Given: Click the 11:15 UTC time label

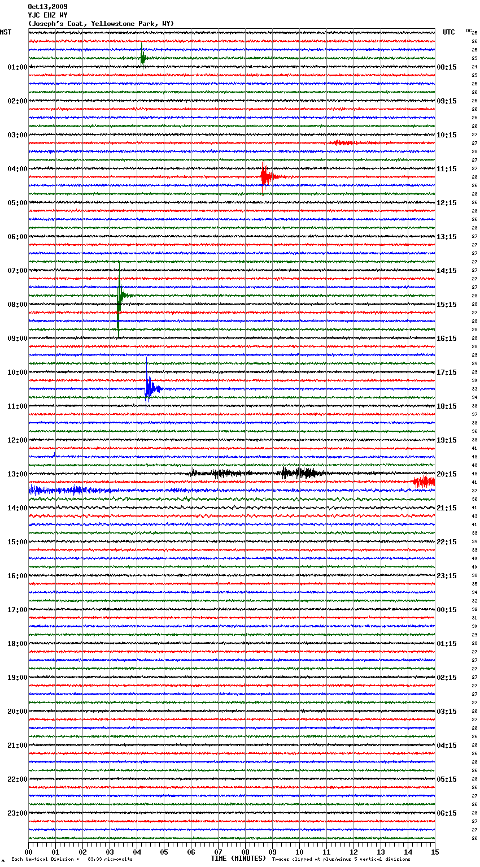Looking at the screenshot, I should click(447, 169).
